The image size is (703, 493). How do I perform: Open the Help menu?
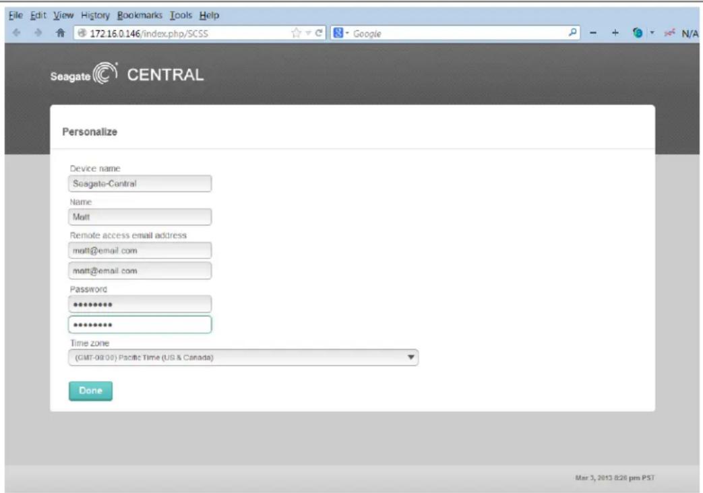point(209,16)
